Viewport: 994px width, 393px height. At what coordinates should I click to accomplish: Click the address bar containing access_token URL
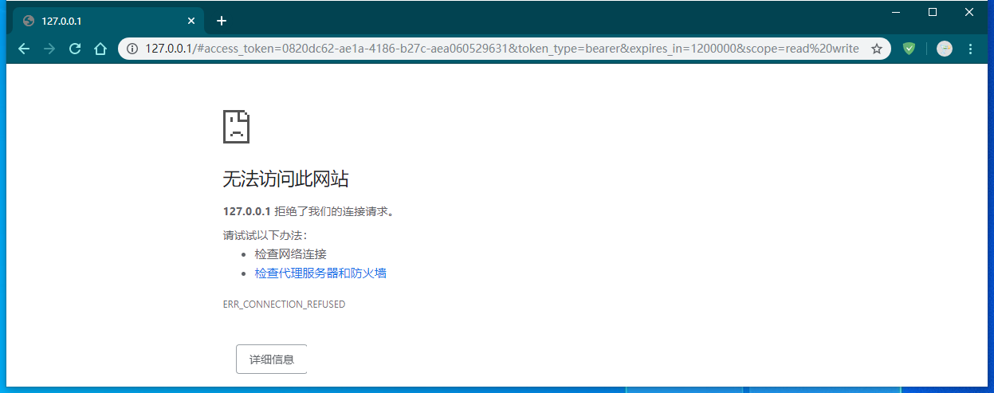click(x=502, y=49)
